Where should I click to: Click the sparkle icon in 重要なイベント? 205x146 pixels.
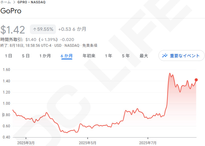[165, 56]
